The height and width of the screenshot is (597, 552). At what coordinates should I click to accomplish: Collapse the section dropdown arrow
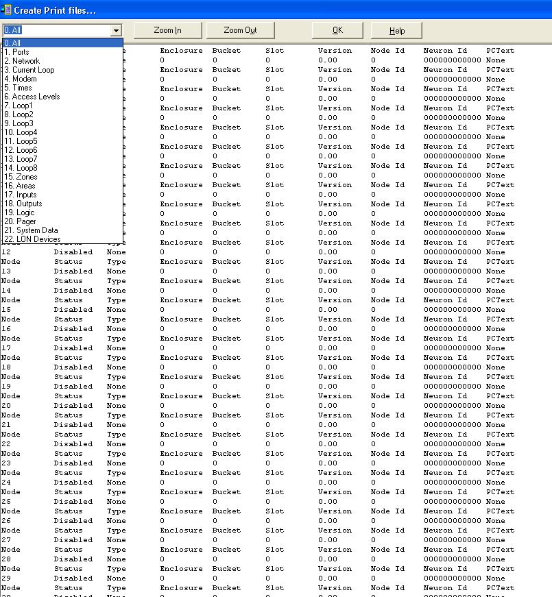116,30
